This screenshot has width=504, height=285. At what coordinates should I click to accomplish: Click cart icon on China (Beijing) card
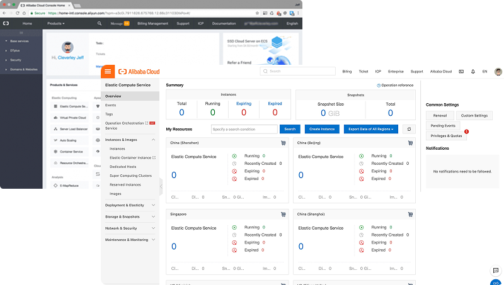coord(411,143)
